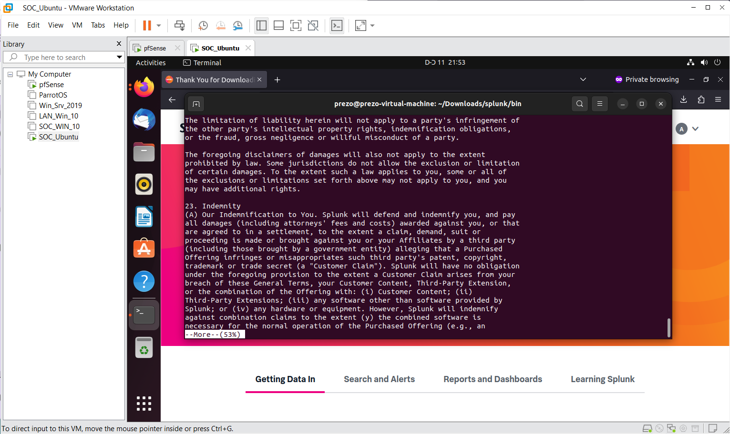Screen dimensions: 730x434
Task: Click the volume icon in Ubuntu top bar
Action: [704, 62]
